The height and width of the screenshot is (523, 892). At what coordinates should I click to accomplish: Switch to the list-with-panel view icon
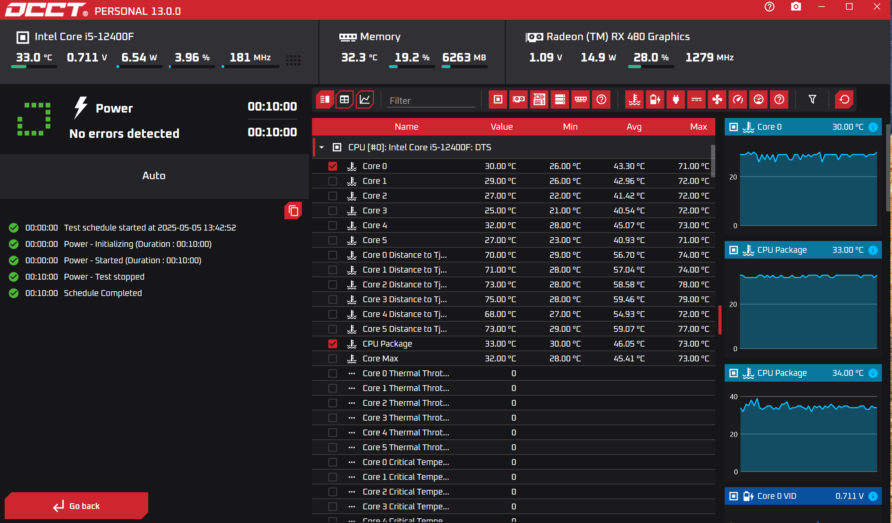(x=325, y=100)
